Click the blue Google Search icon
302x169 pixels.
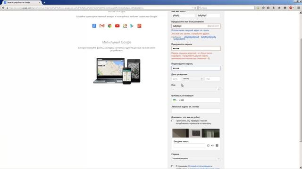(94, 26)
